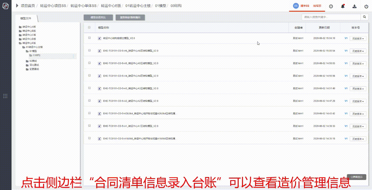
Task: Click the 模型变更对比 button
Action: point(98,17)
